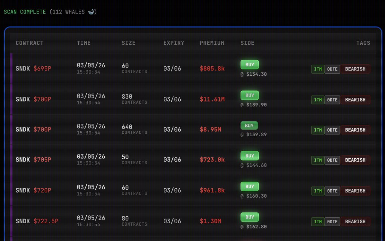Click BEARISH tag in the $11.61M row
Image resolution: width=385 pixels, height=241 pixels.
coord(355,100)
